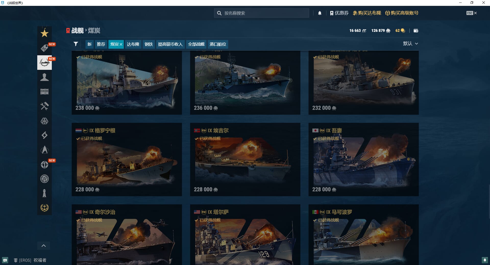Image resolution: width=490 pixels, height=265 pixels.
Task: Switch to the 港口船位 tab
Action: pos(218,44)
